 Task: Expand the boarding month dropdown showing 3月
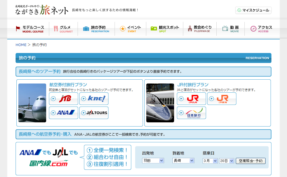[210, 161]
